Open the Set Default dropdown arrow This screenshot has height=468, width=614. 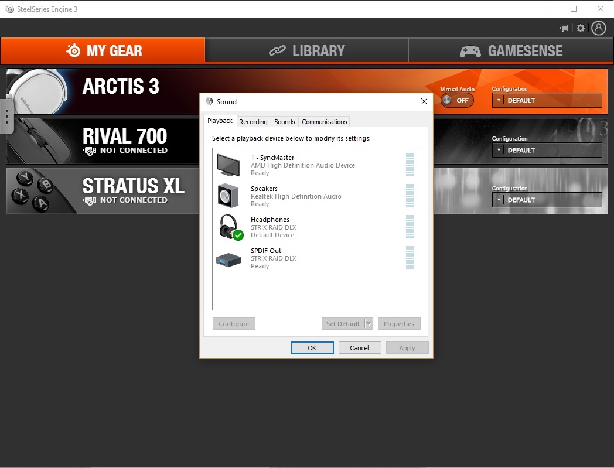click(369, 324)
